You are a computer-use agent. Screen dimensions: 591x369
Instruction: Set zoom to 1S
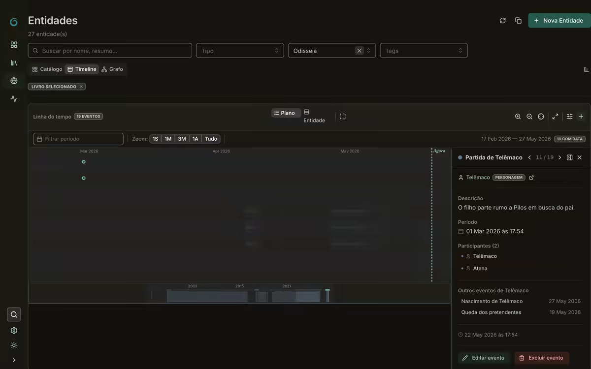pyautogui.click(x=156, y=139)
